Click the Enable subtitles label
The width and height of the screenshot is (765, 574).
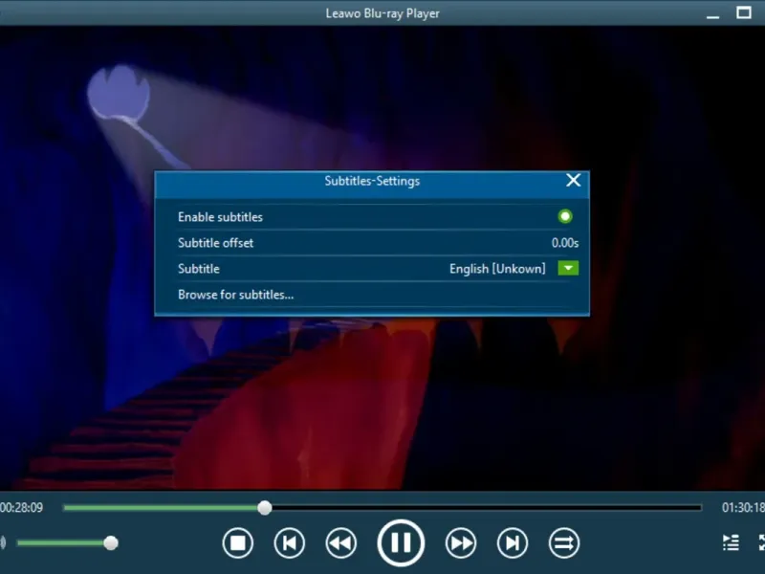[220, 217]
